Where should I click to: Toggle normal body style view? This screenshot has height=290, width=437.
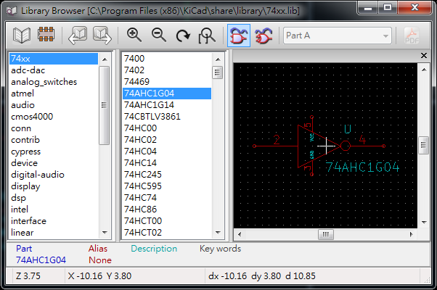[238, 36]
